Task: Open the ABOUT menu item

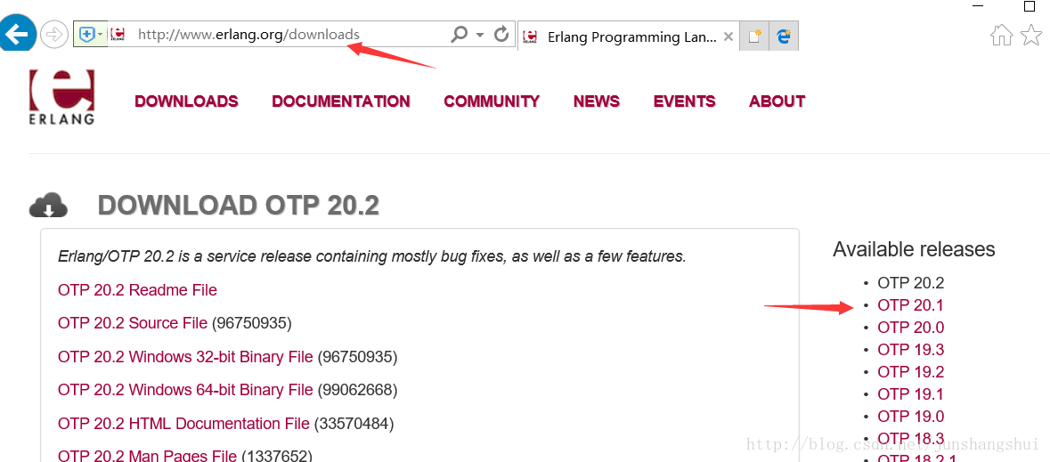Action: click(x=777, y=101)
